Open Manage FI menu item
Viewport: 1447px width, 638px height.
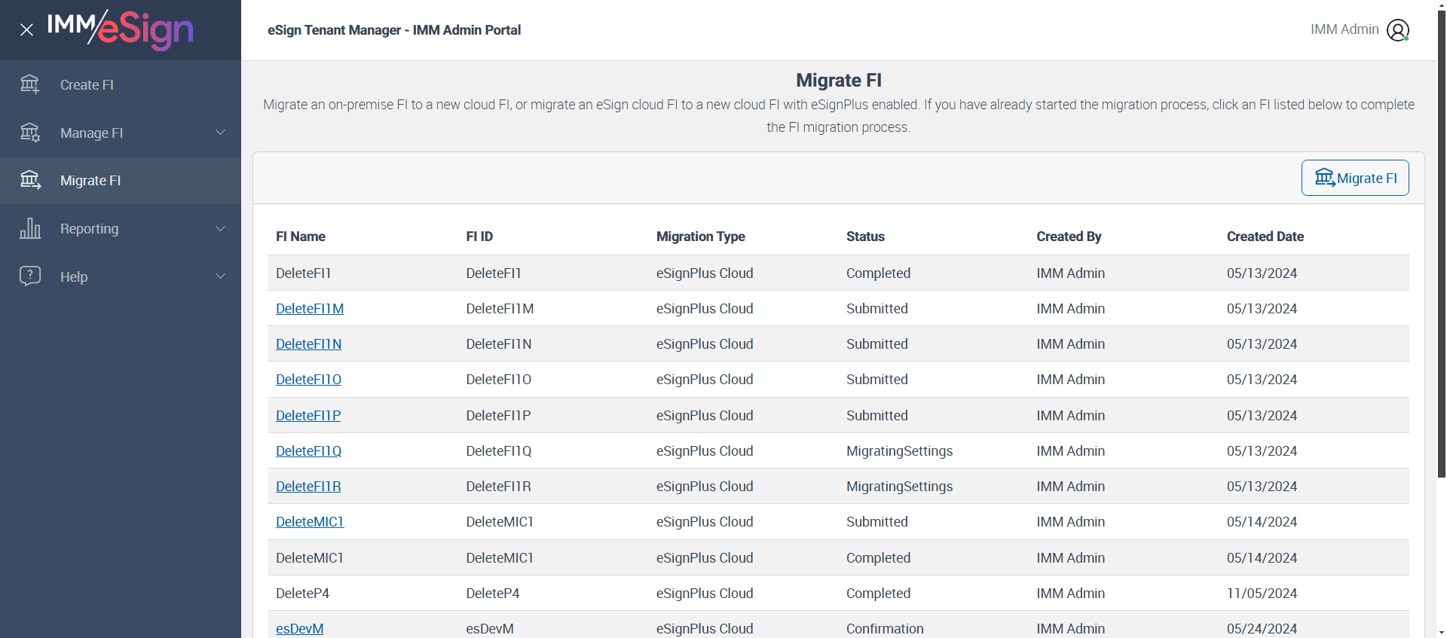(x=121, y=133)
